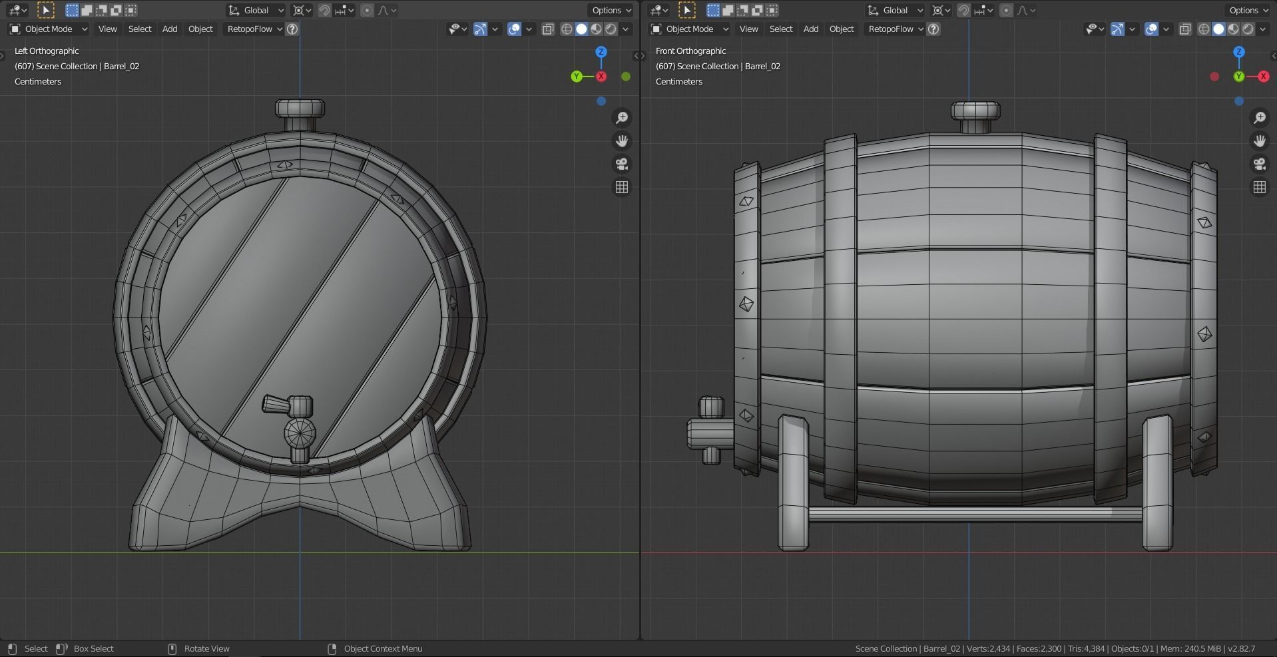Screen dimensions: 1277x657
Task: Toggle overlays display in left viewport
Action: (x=514, y=29)
